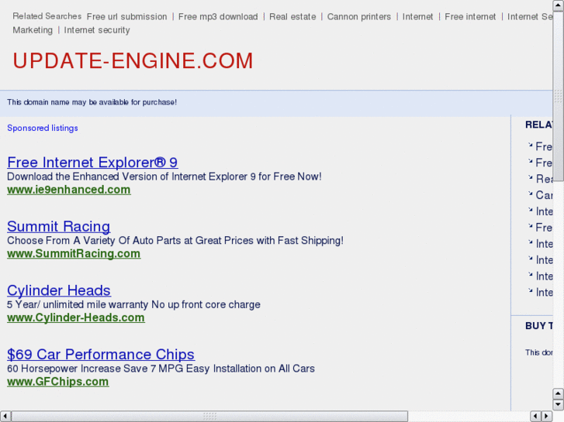Visit www.SummitRacing.com link
This screenshot has height=422, width=564.
click(x=74, y=253)
